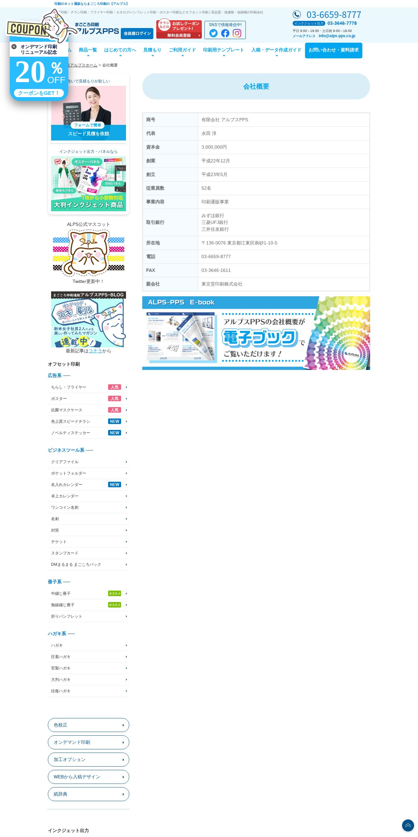The image size is (418, 837).
Task: Open the 印刷用テンプレート menu
Action: coord(224,51)
